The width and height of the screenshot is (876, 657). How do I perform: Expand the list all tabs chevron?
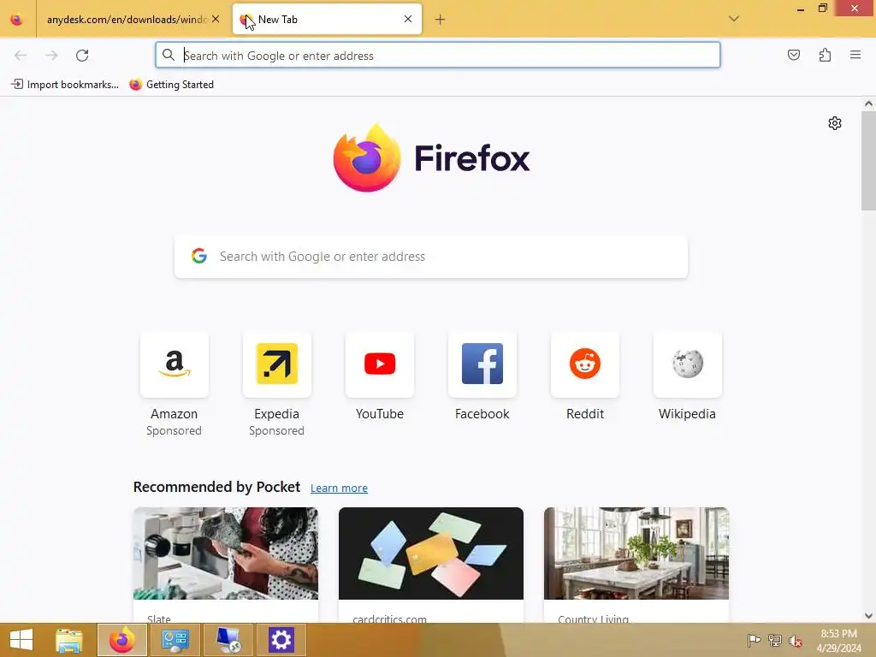pyautogui.click(x=733, y=19)
